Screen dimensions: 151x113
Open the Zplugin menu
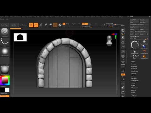(121, 17)
